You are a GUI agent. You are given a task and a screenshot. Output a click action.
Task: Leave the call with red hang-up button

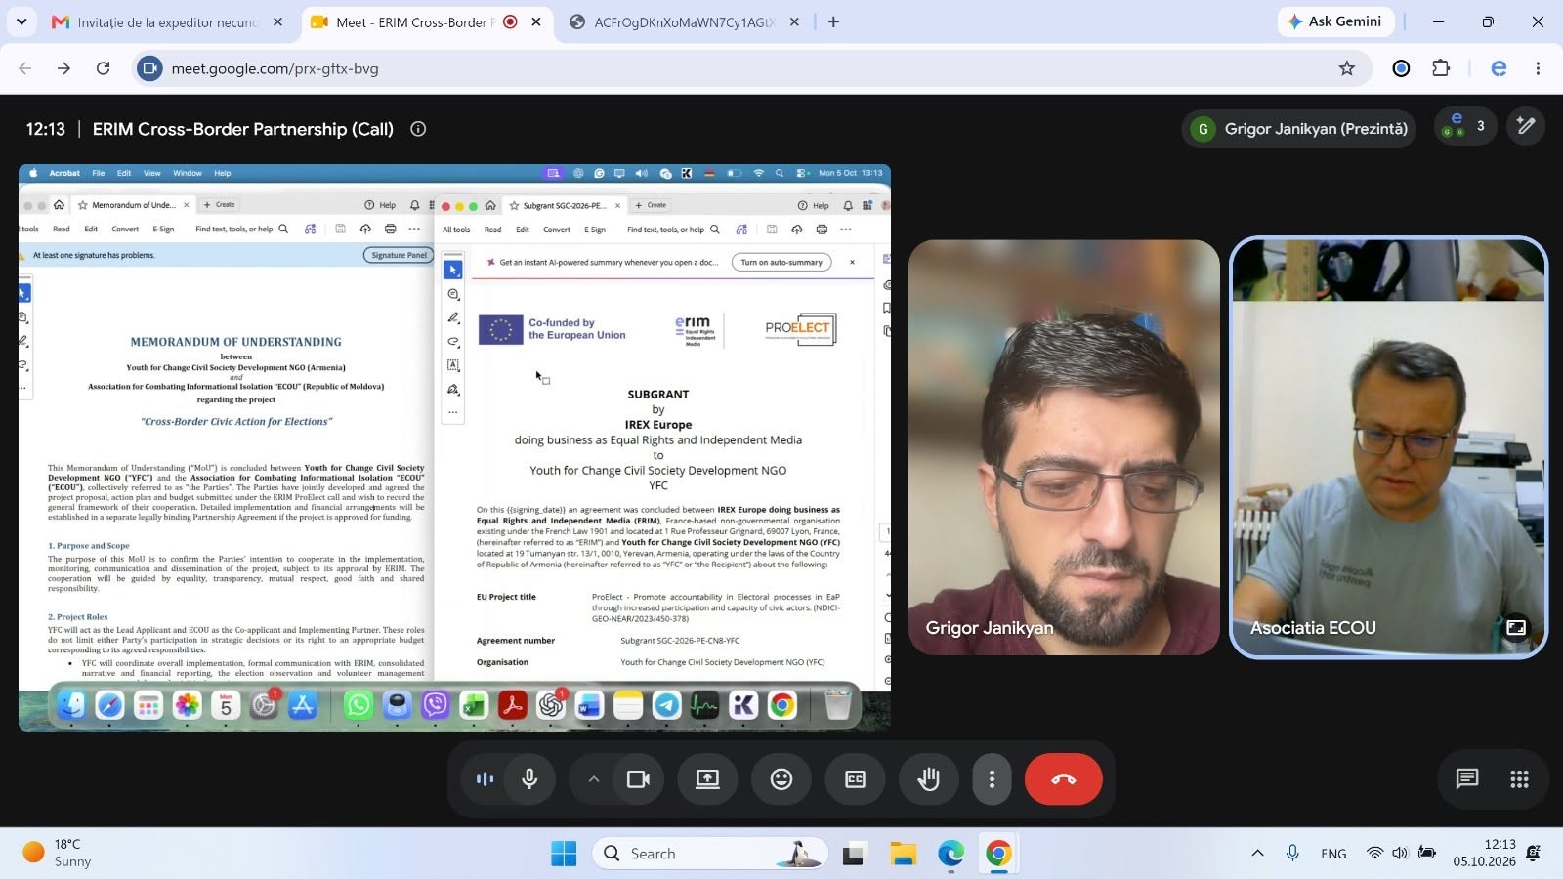(x=1064, y=779)
